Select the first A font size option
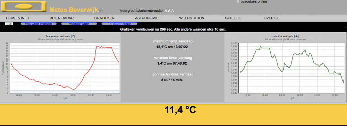 [x=166, y=11]
